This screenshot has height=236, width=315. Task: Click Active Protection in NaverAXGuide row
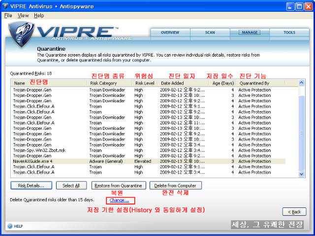pos(254,161)
